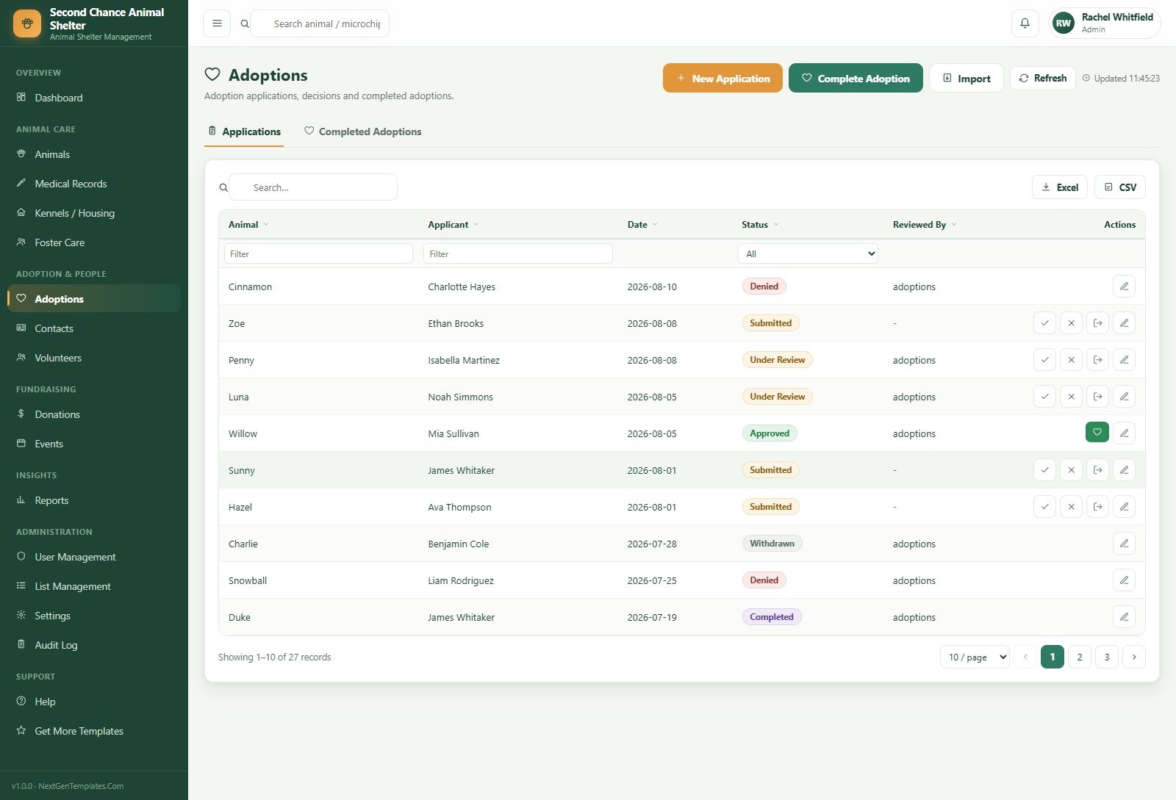The height and width of the screenshot is (800, 1176).
Task: Open the 10 / page size dropdown
Action: coord(975,657)
